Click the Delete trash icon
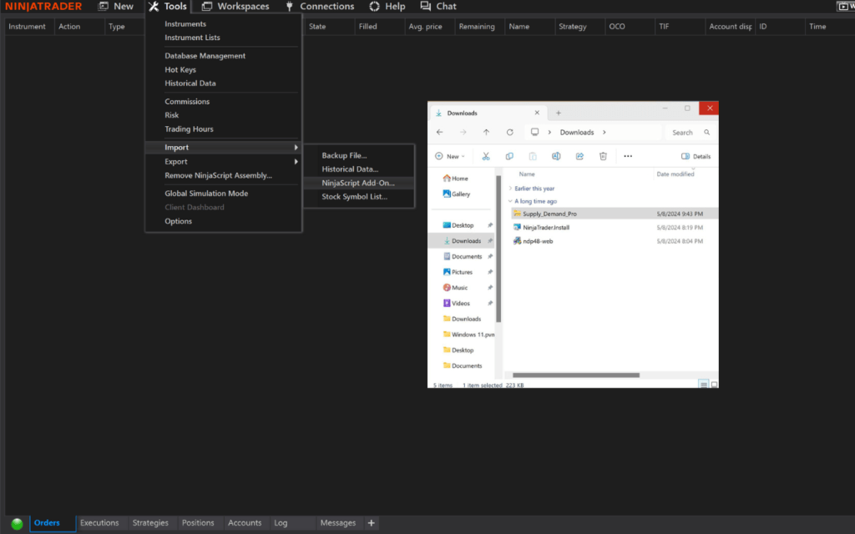Viewport: 855px width, 534px height. click(603, 156)
